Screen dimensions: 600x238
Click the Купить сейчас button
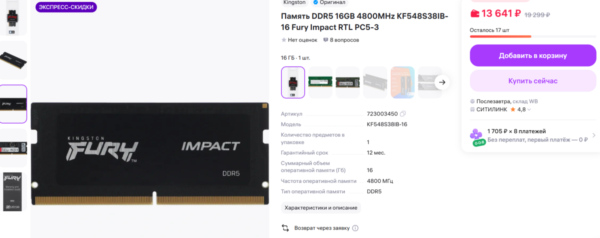tap(533, 81)
